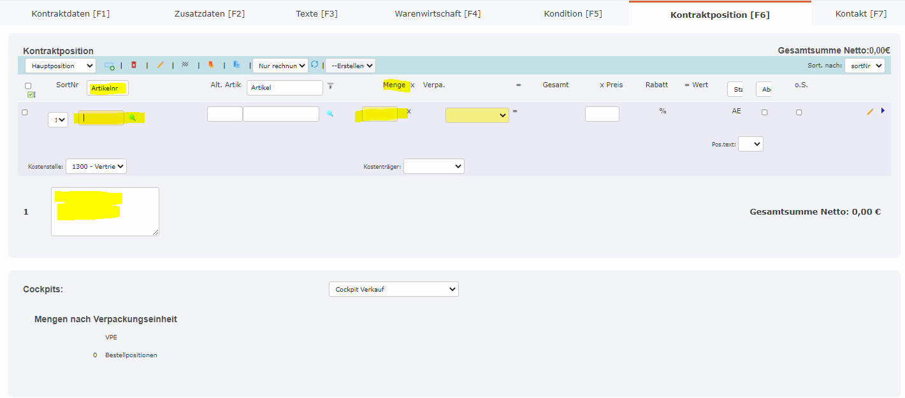
Task: Open the Hauptposition dropdown
Action: 61,66
